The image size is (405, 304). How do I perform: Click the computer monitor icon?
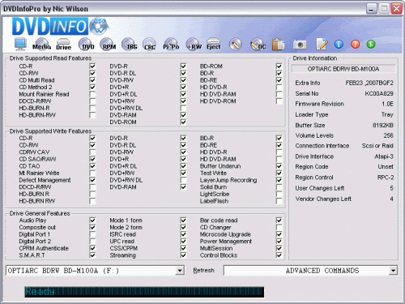coord(20,44)
